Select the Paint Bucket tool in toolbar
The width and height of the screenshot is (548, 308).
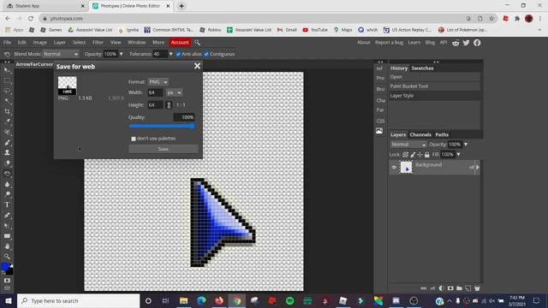click(x=7, y=174)
